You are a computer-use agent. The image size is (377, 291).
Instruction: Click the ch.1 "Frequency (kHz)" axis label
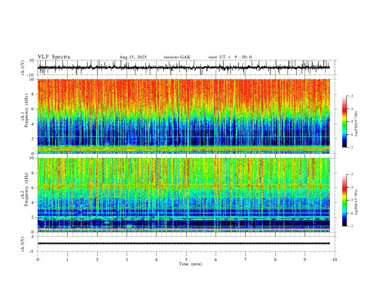click(26, 110)
